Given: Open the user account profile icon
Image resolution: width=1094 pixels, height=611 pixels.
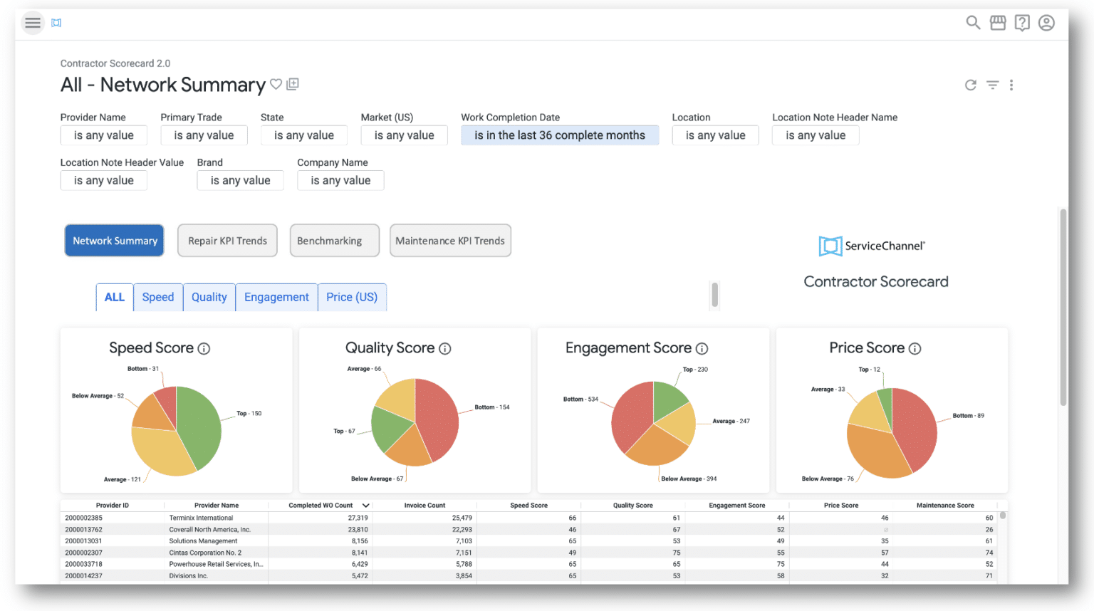Looking at the screenshot, I should [1046, 23].
